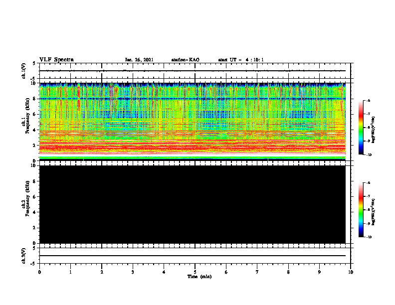The image size is (395, 305).
Task: Click the "-10" label on ch.1 color scale
Action: [369, 155]
